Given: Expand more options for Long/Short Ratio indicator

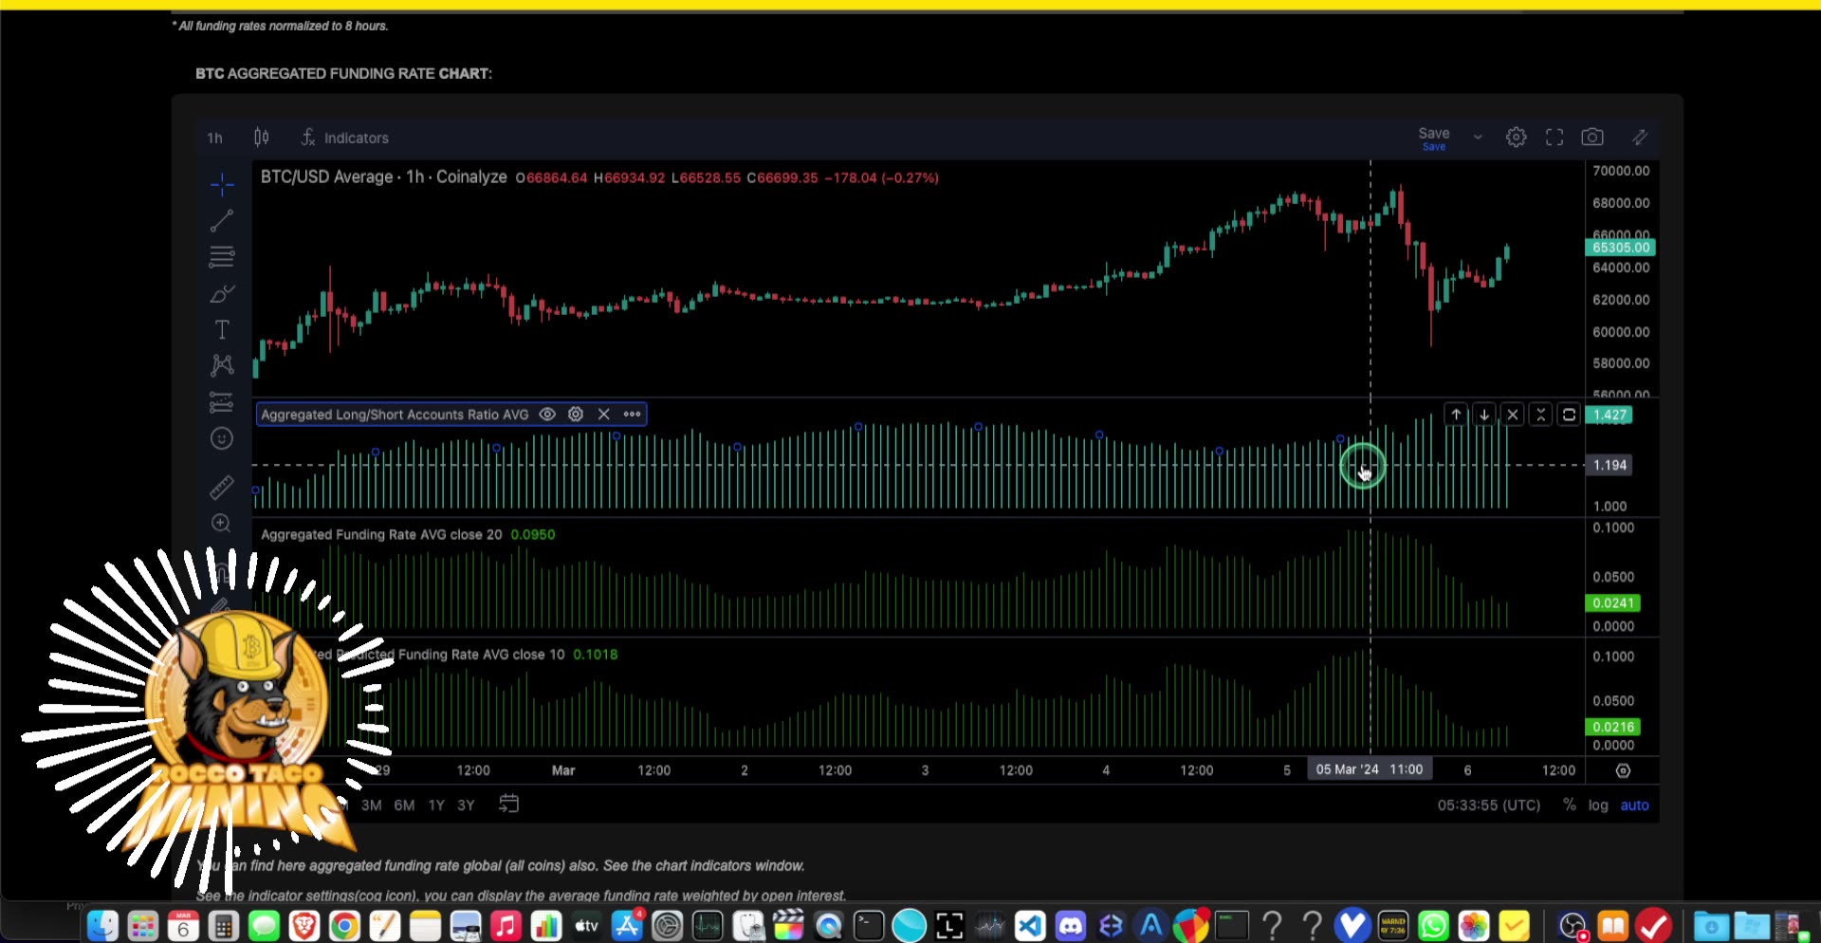Looking at the screenshot, I should (632, 415).
